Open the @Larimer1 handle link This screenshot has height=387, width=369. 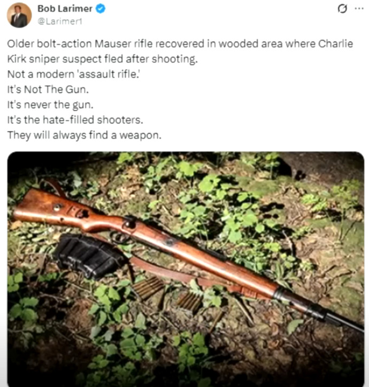[x=60, y=21]
